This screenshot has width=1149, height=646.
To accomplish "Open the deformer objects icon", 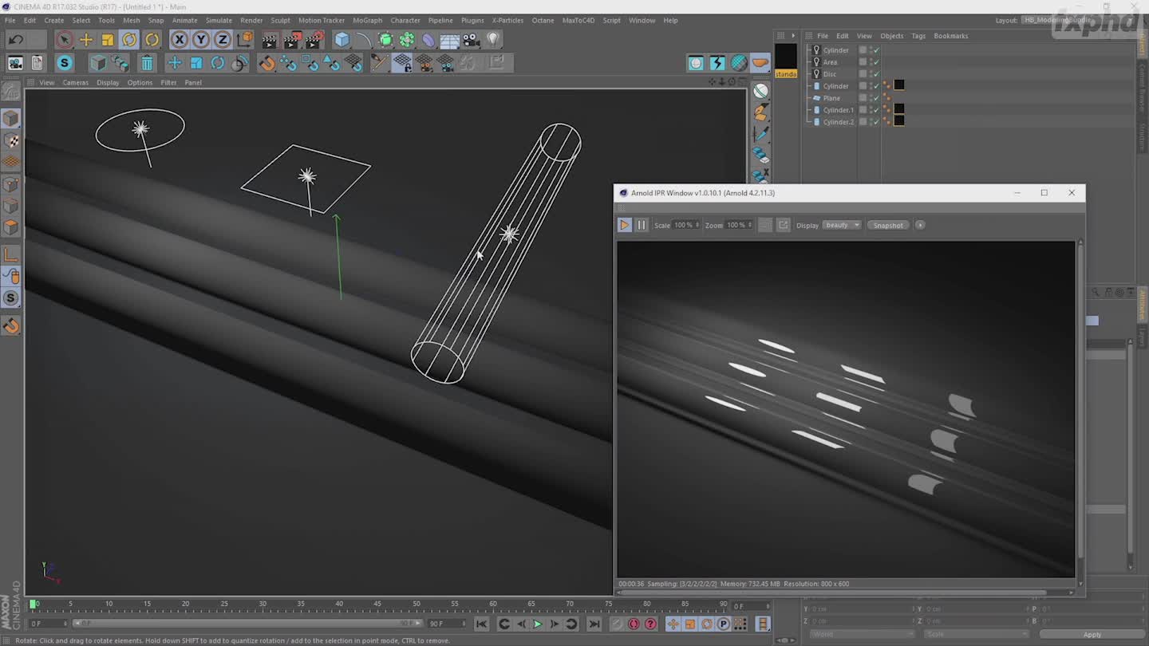I will point(428,39).
